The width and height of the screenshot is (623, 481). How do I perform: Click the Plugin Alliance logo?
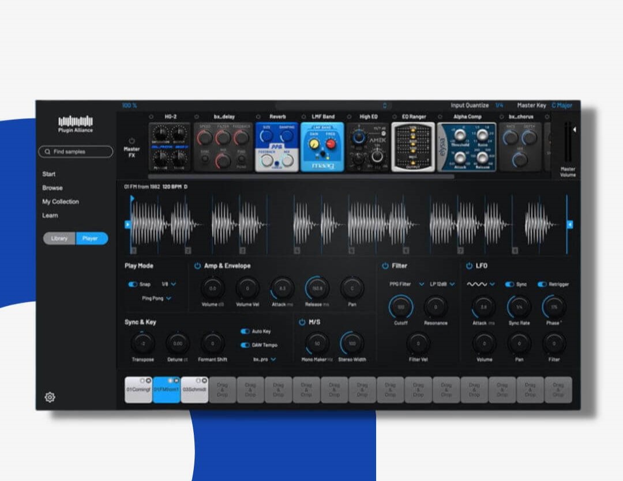[76, 124]
